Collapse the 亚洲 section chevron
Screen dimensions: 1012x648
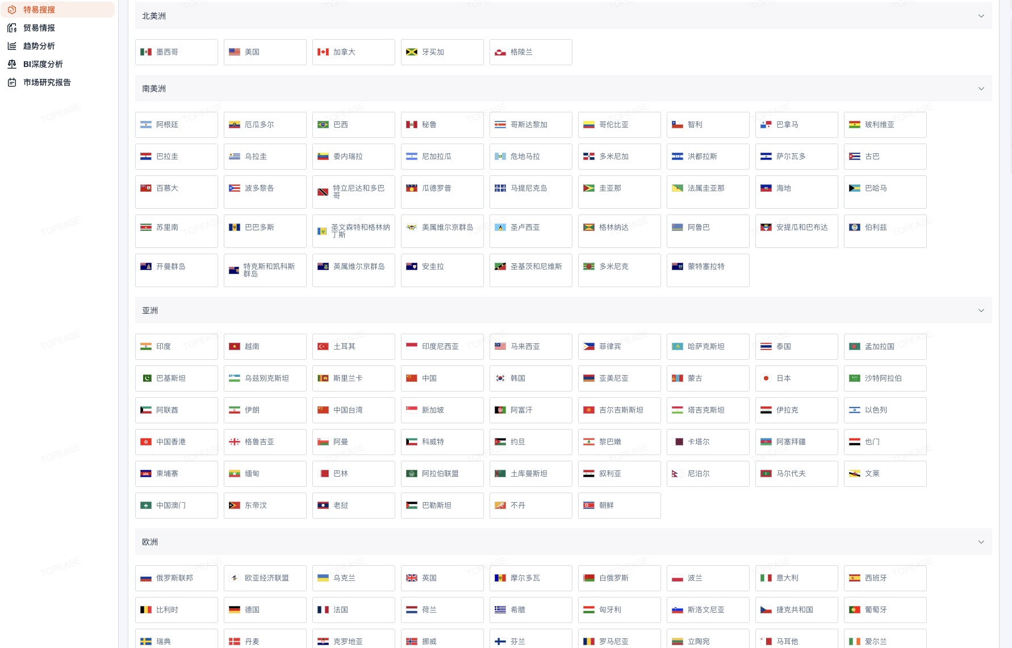coord(981,310)
